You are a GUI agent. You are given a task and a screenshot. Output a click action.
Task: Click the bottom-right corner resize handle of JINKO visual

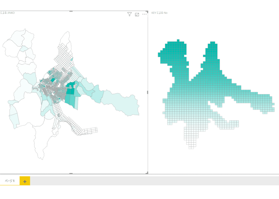147,173
